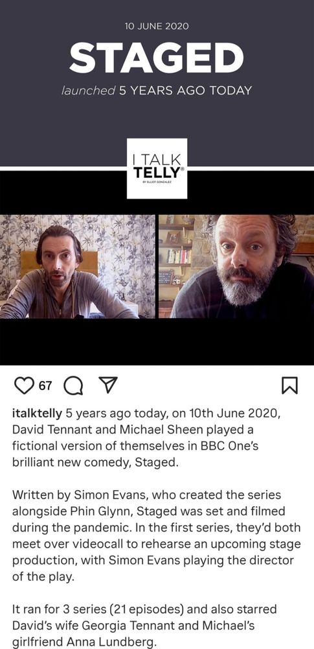
Task: Like the post with the heart icon
Action: [x=24, y=386]
